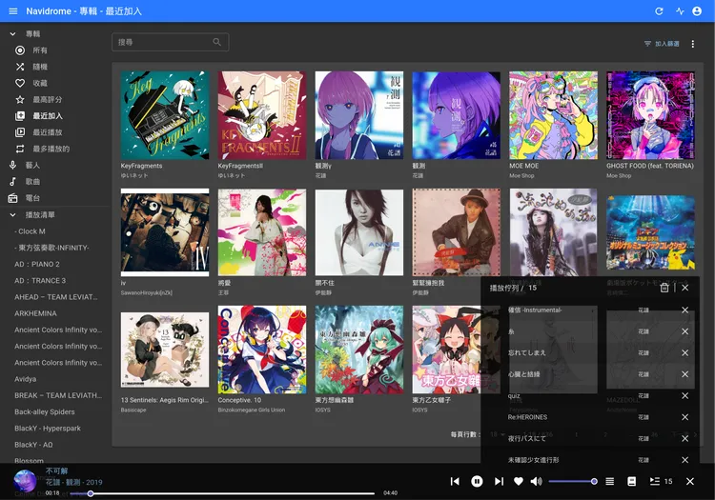
Task: Collapse the 專輯 section in sidebar
Action: [12, 33]
